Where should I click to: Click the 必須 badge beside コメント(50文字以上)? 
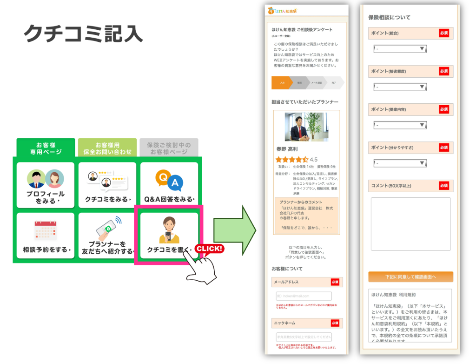(x=444, y=186)
